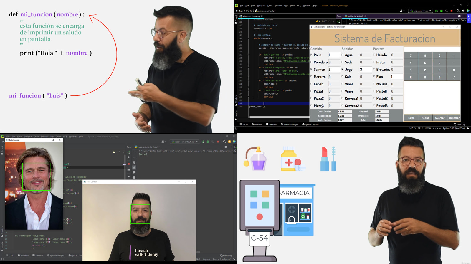Viewport: 471px width, 264px height.
Task: Check the Agua checkbox
Action: coord(342,55)
